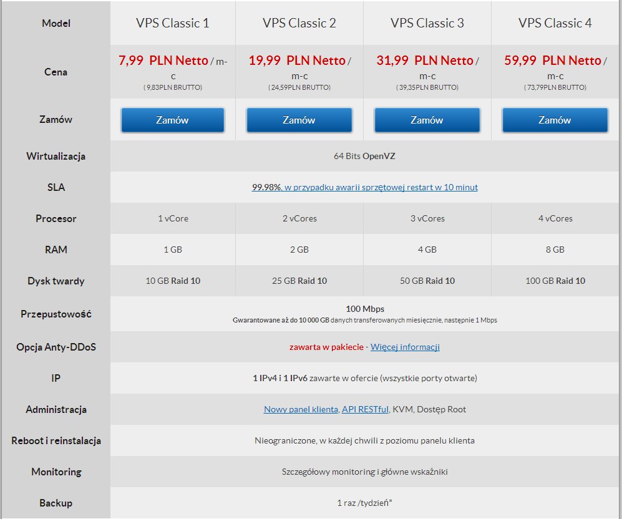Open Więcej informacji Anty-DDoS link
The height and width of the screenshot is (519, 622).
(x=405, y=347)
